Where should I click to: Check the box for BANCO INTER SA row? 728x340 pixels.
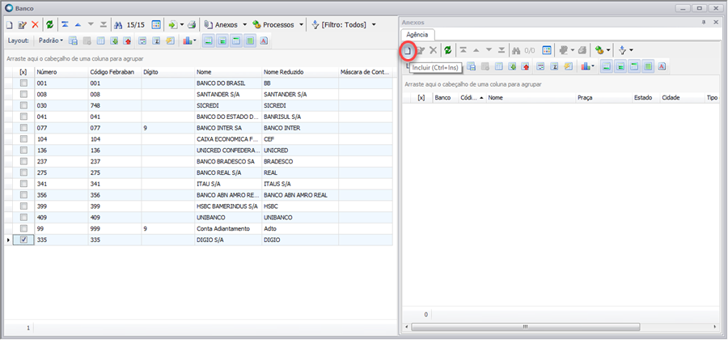coord(23,127)
